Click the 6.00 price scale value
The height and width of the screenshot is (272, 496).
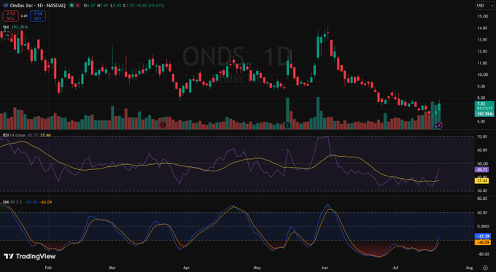[x=481, y=122]
